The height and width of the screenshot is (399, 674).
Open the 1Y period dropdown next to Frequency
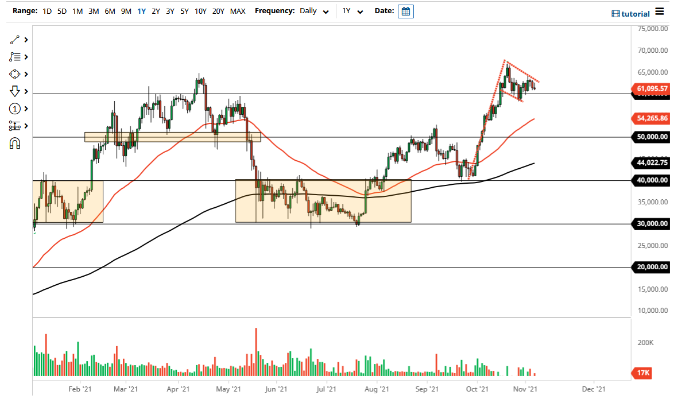click(x=353, y=11)
